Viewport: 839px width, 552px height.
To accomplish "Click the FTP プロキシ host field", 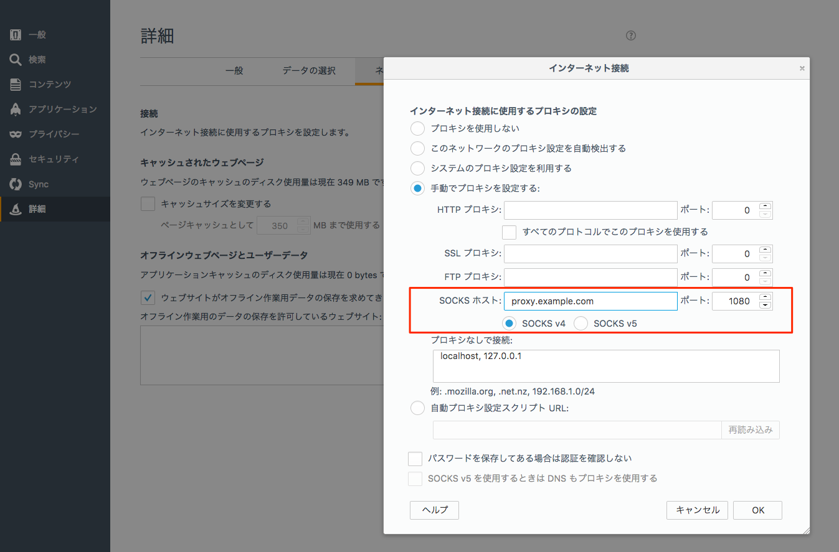I will (x=590, y=278).
